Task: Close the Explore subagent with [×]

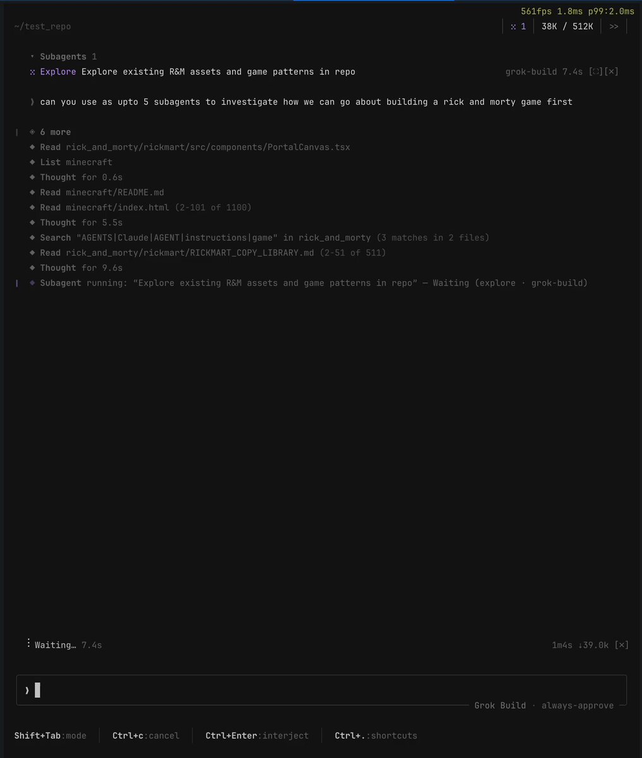Action: tap(611, 72)
